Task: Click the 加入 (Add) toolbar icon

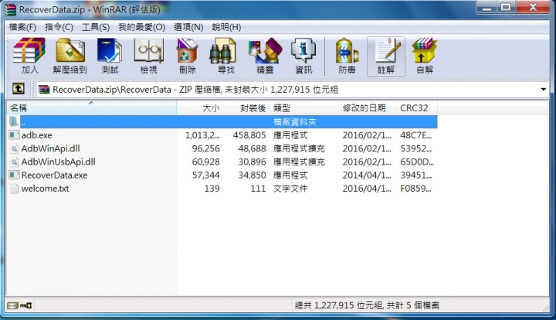Action: (x=29, y=50)
